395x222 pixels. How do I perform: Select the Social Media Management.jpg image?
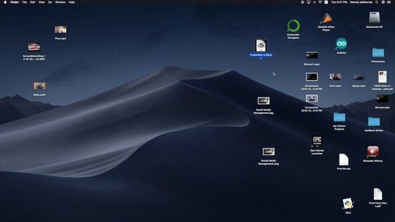coord(264,101)
